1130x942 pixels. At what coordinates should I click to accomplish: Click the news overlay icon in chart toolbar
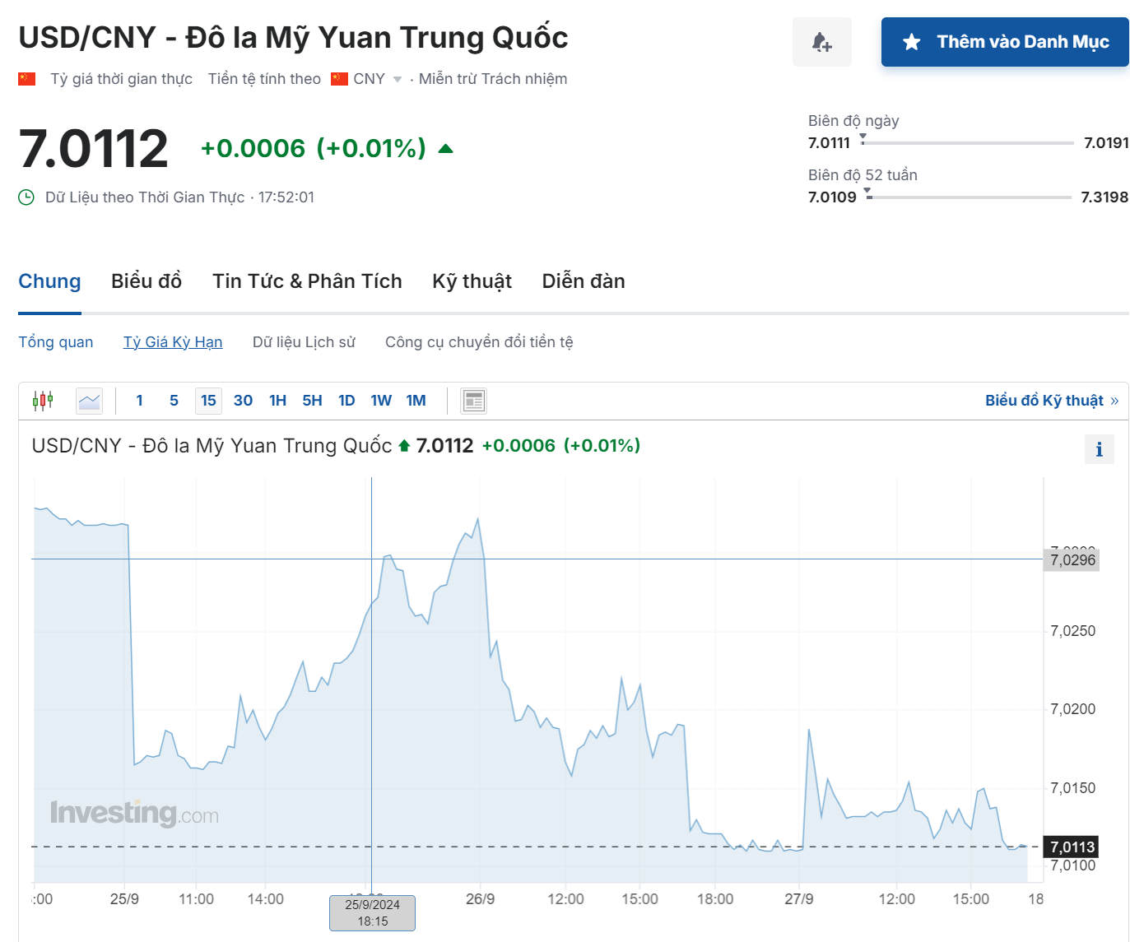(x=474, y=401)
